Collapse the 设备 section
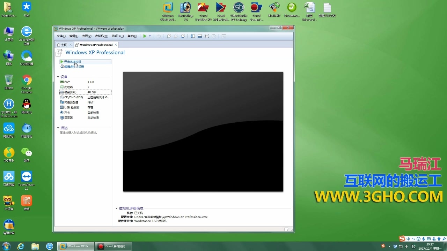 pyautogui.click(x=58, y=77)
